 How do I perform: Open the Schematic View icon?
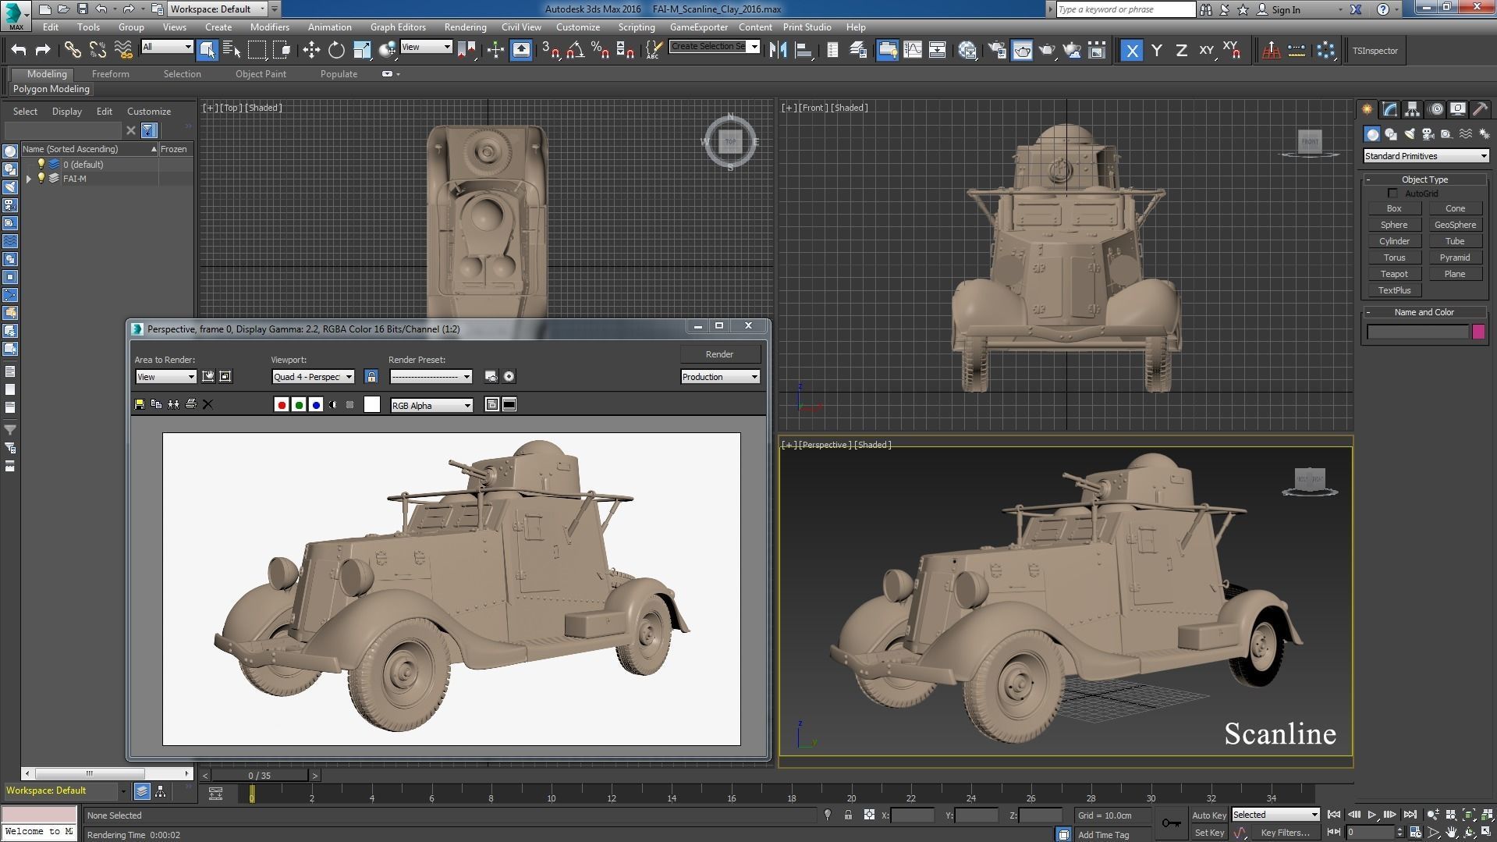pyautogui.click(x=937, y=51)
